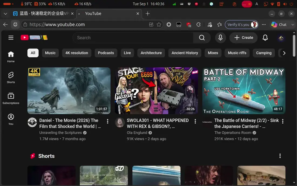Play the Stage Tour Gibson thumbnail

click(x=156, y=91)
